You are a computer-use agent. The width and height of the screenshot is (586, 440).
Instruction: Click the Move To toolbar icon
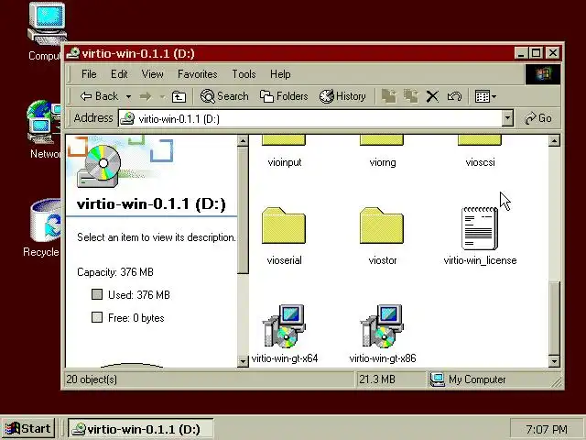pos(389,96)
